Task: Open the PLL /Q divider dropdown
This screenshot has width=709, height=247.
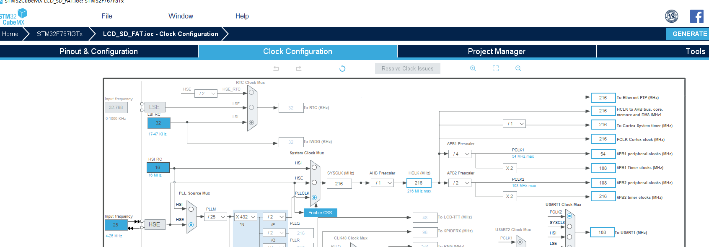Action: tap(274, 233)
